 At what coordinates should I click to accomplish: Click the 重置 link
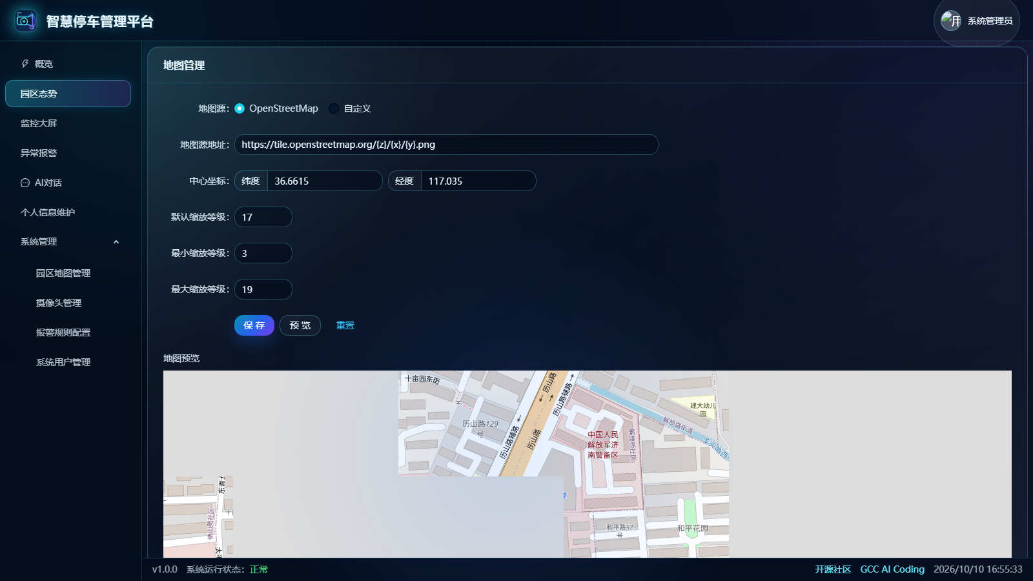345,325
